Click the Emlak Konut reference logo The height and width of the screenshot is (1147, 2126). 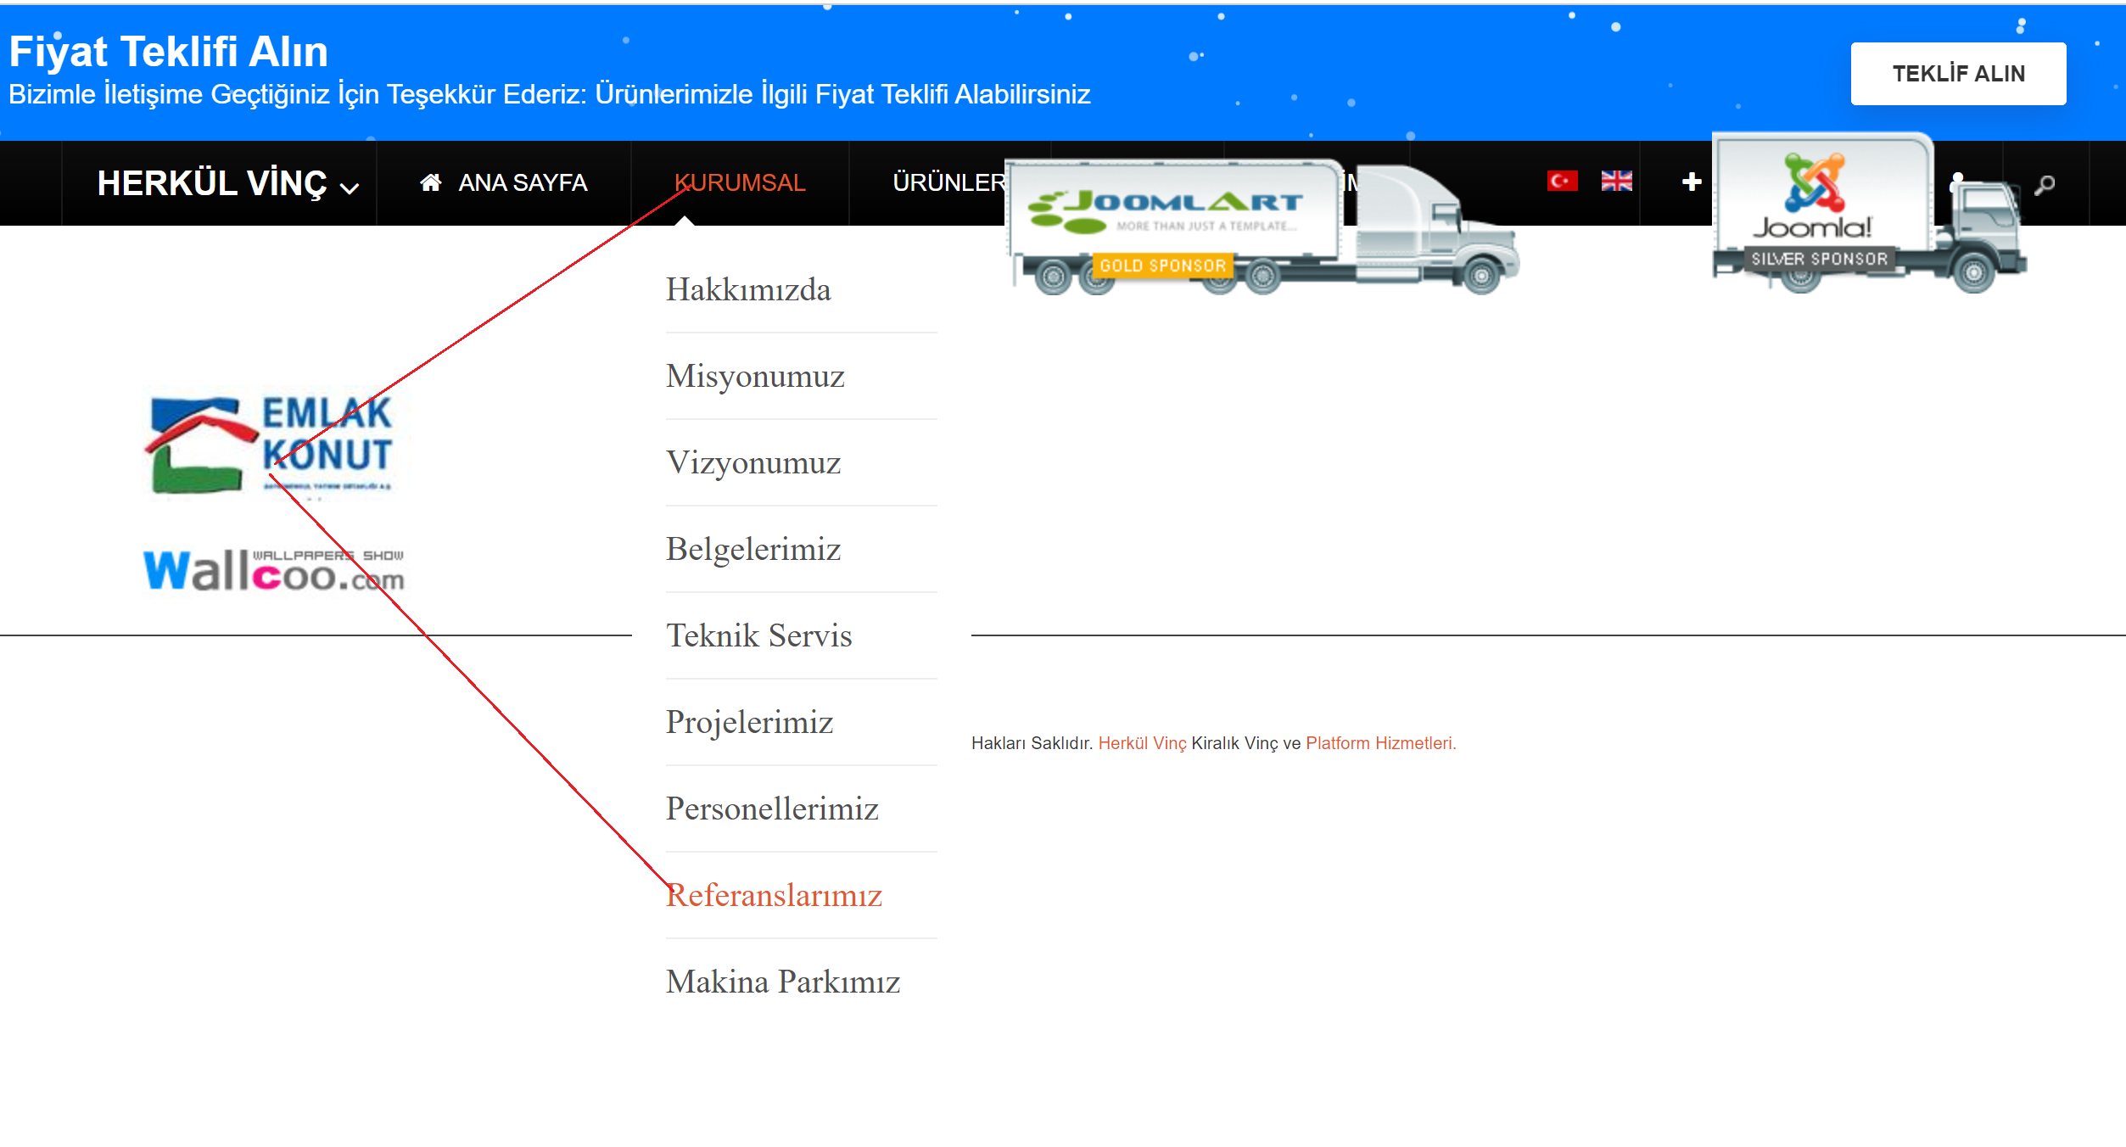[270, 445]
